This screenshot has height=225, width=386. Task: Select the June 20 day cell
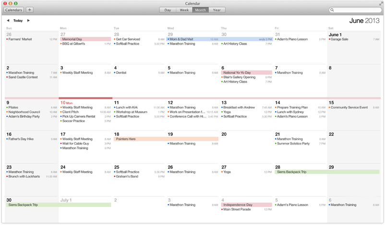[246, 146]
